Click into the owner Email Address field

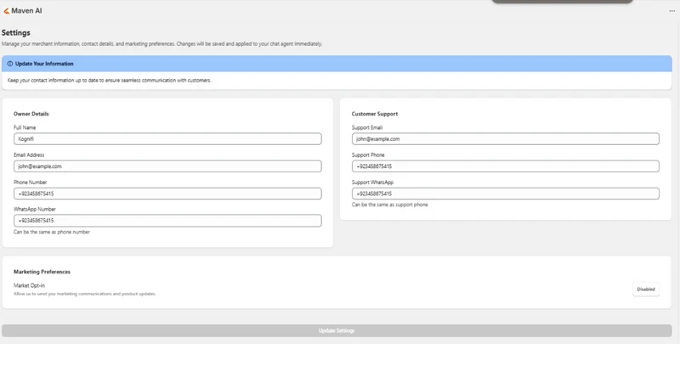point(167,166)
